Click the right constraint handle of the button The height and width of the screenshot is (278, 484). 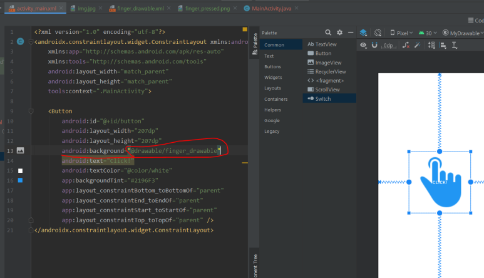pos(471,182)
